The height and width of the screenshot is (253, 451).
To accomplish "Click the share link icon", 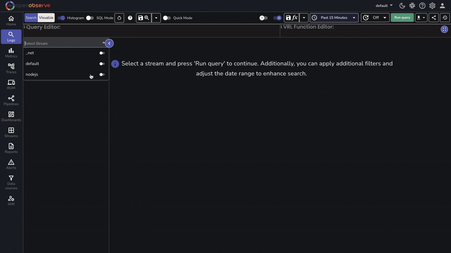I will click(433, 18).
